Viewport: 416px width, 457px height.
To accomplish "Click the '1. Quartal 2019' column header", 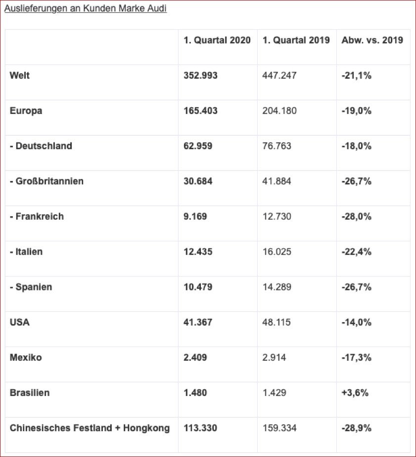I will tap(296, 40).
